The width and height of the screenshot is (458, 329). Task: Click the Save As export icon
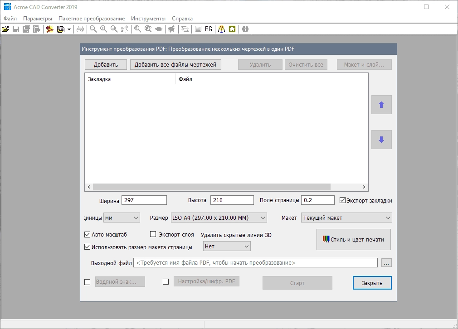click(x=37, y=29)
